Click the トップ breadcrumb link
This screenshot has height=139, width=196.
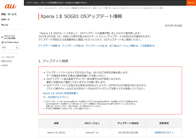pyautogui.click(x=40, y=8)
